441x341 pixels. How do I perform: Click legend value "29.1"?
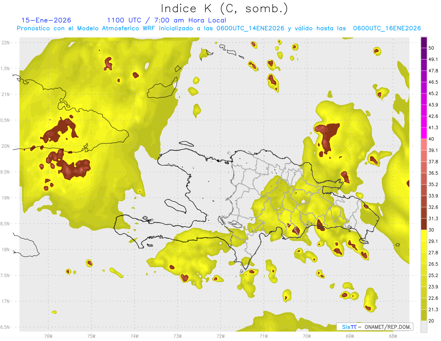point(434,241)
